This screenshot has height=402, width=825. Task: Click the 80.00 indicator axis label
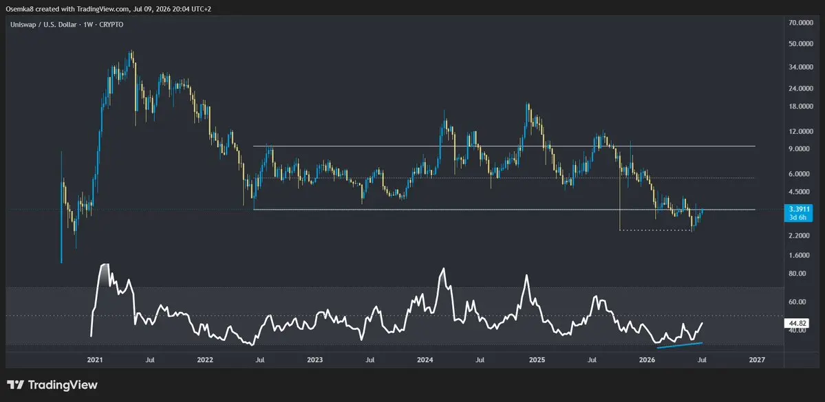[798, 273]
